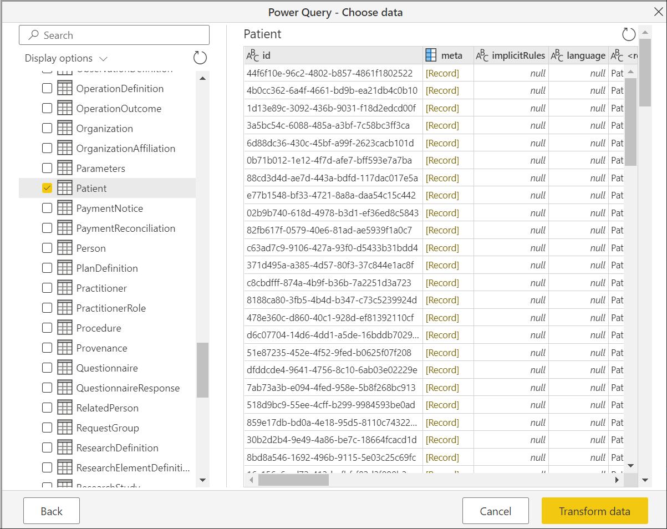Viewport: 667px width, 529px height.
Task: Click the Provenance table icon
Action: pyautogui.click(x=65, y=348)
